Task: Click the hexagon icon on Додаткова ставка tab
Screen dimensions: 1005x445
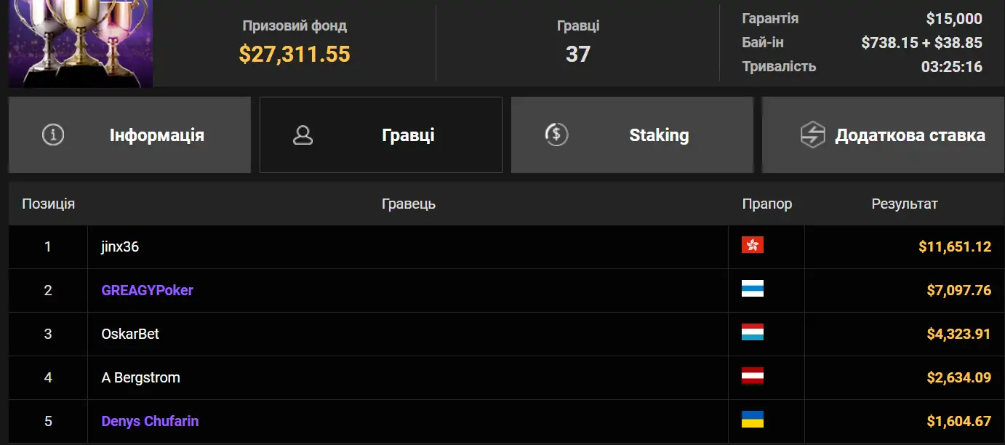Action: (x=812, y=135)
